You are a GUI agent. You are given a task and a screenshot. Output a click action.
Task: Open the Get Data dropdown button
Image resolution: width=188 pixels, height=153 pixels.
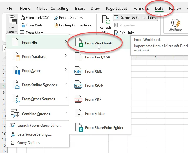point(12,24)
